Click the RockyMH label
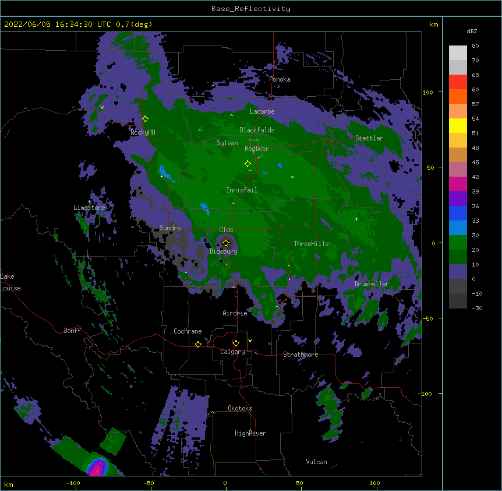The image size is (502, 491). point(143,132)
